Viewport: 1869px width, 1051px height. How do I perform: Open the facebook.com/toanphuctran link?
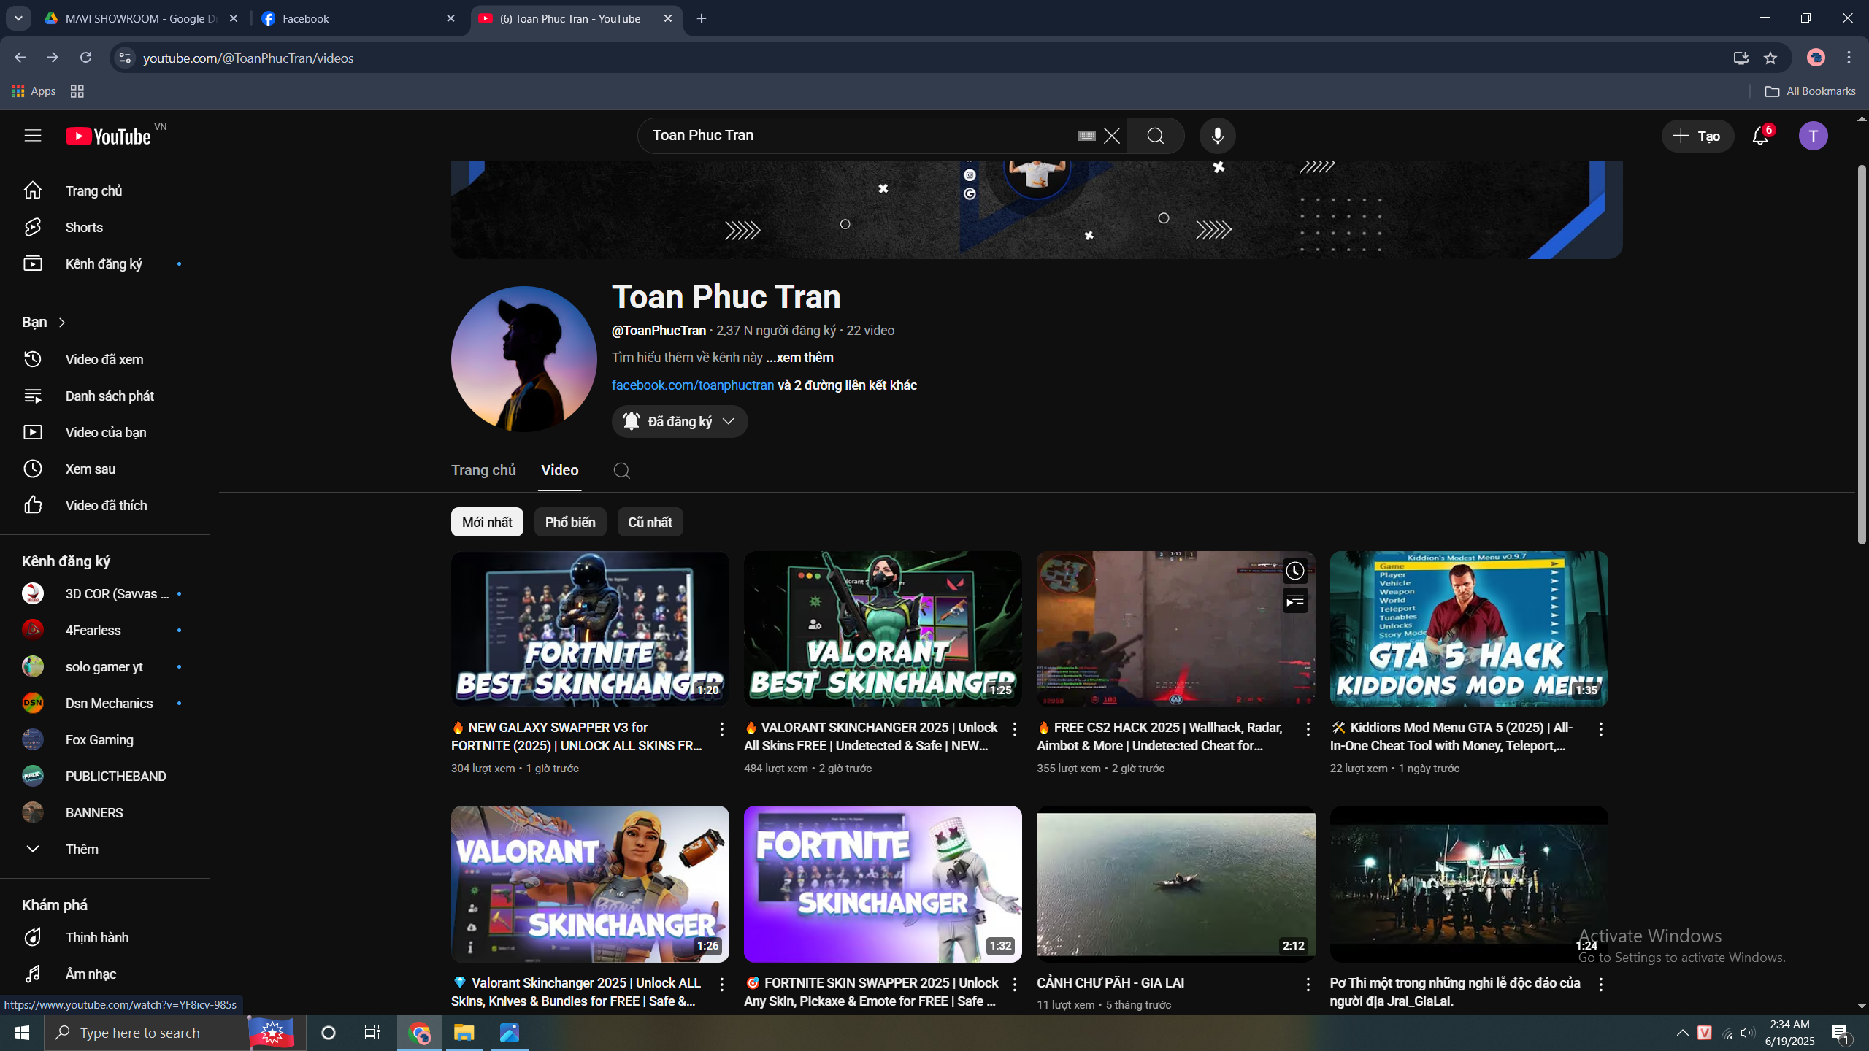tap(692, 385)
